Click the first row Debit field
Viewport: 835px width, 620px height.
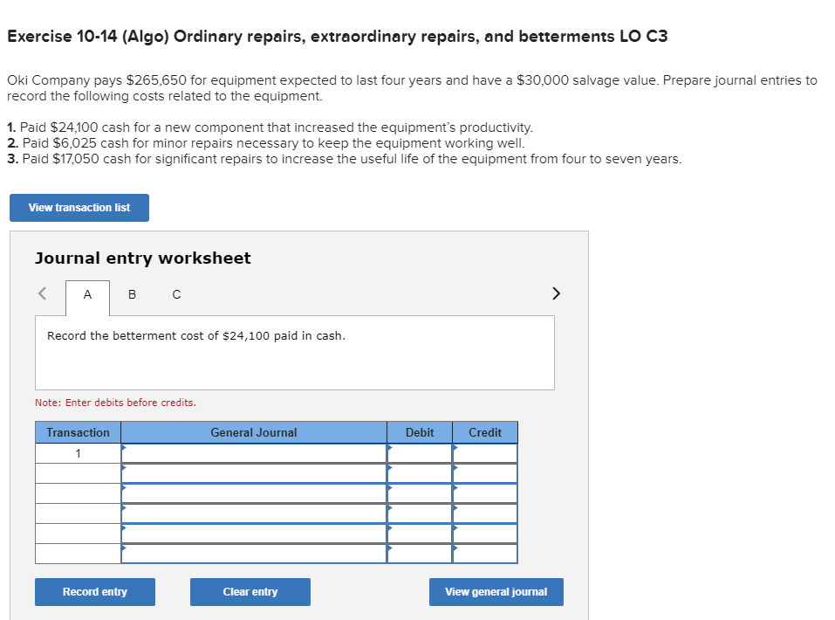coord(420,453)
